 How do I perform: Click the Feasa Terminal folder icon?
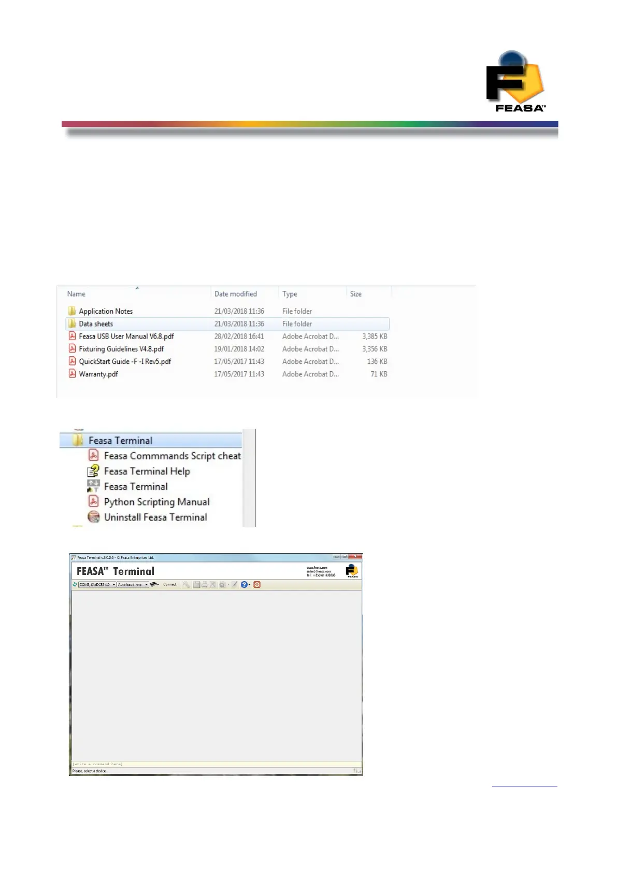78,440
